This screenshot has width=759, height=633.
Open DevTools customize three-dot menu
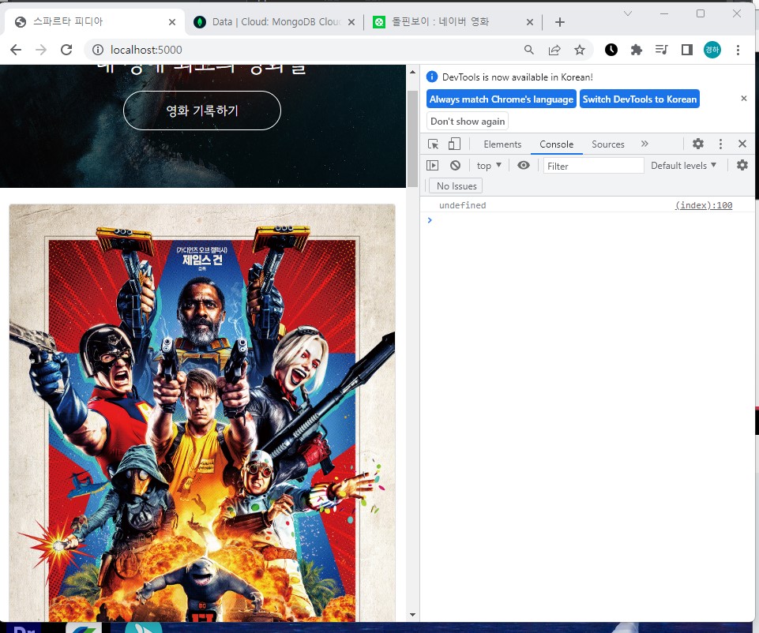point(720,144)
